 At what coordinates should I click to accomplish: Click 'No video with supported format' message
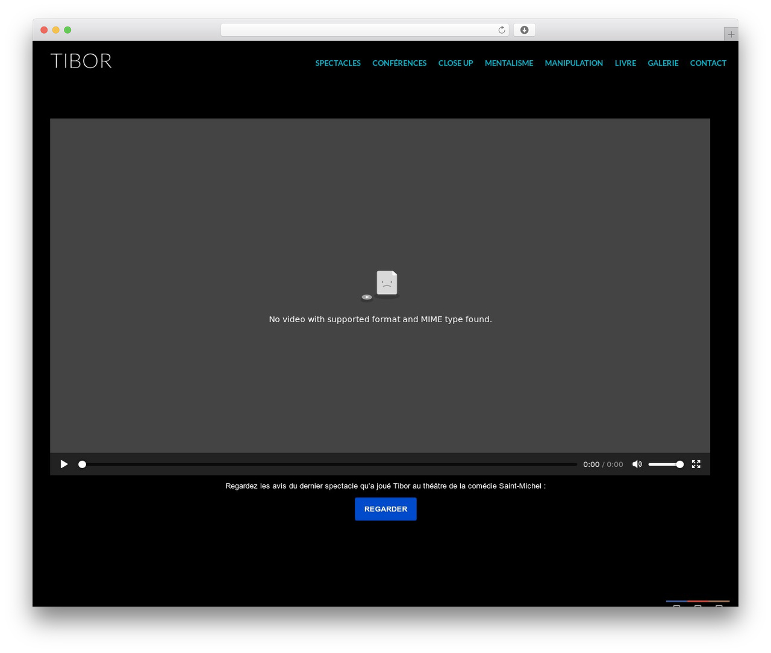380,319
